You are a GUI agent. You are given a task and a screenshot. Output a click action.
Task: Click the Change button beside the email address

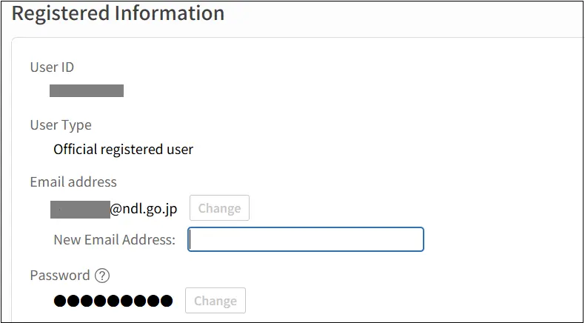coord(219,207)
